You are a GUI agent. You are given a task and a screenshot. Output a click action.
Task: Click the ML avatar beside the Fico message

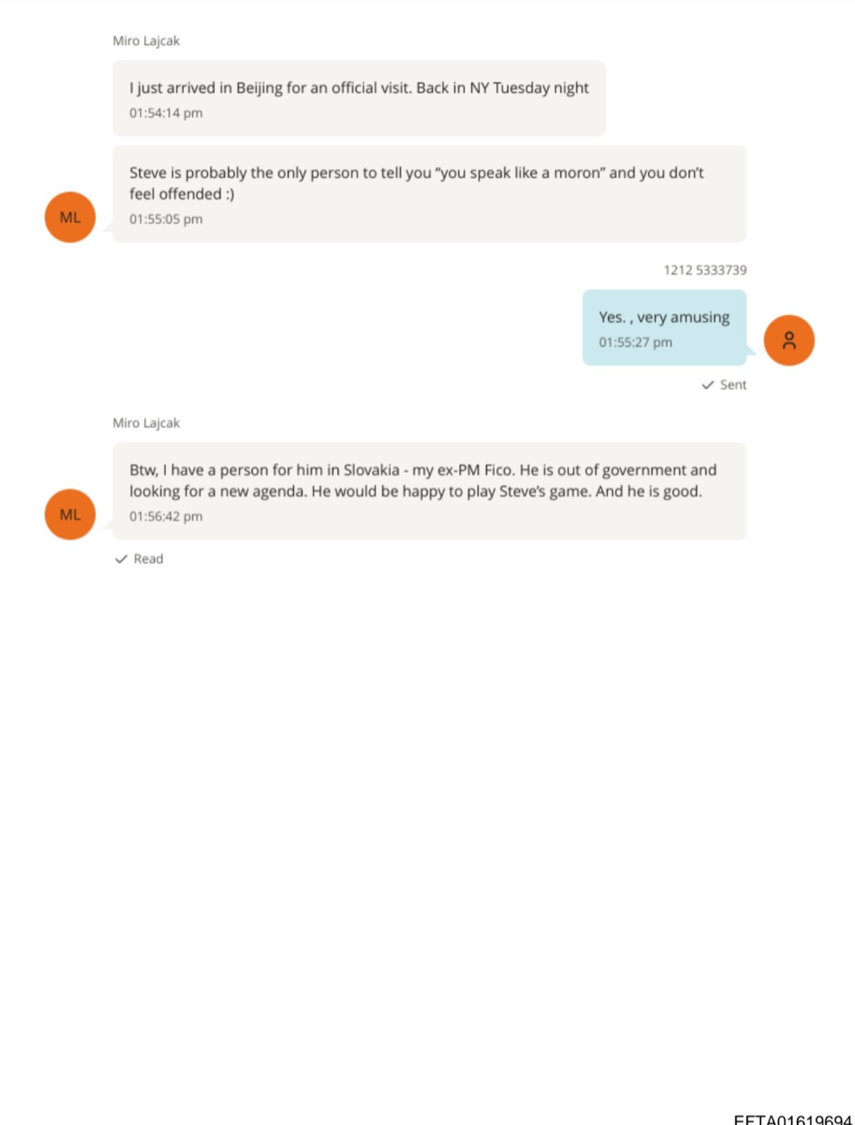click(x=70, y=515)
